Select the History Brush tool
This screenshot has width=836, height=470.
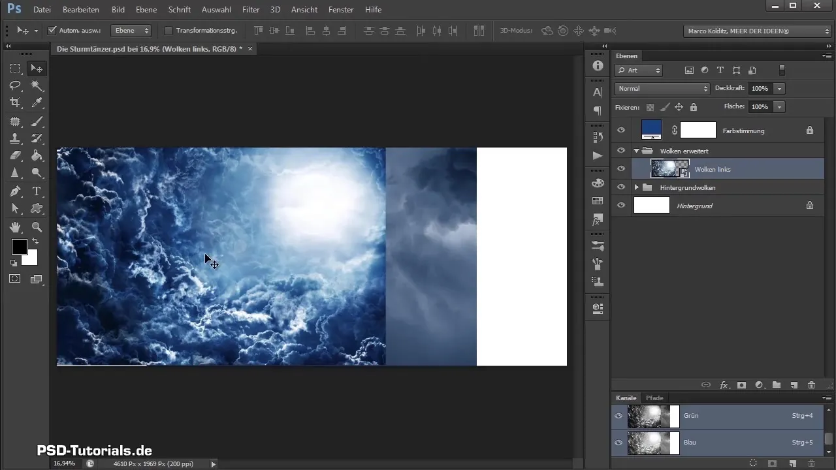(x=37, y=138)
